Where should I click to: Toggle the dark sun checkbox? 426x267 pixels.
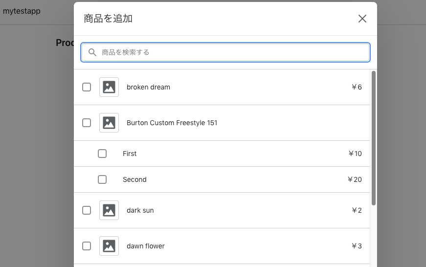[87, 210]
